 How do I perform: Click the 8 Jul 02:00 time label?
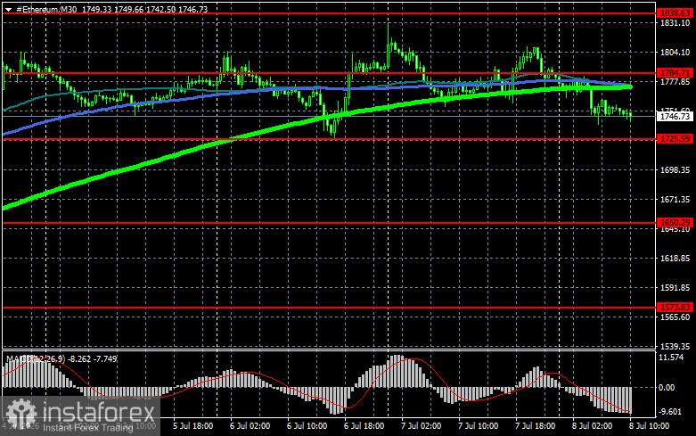point(592,426)
